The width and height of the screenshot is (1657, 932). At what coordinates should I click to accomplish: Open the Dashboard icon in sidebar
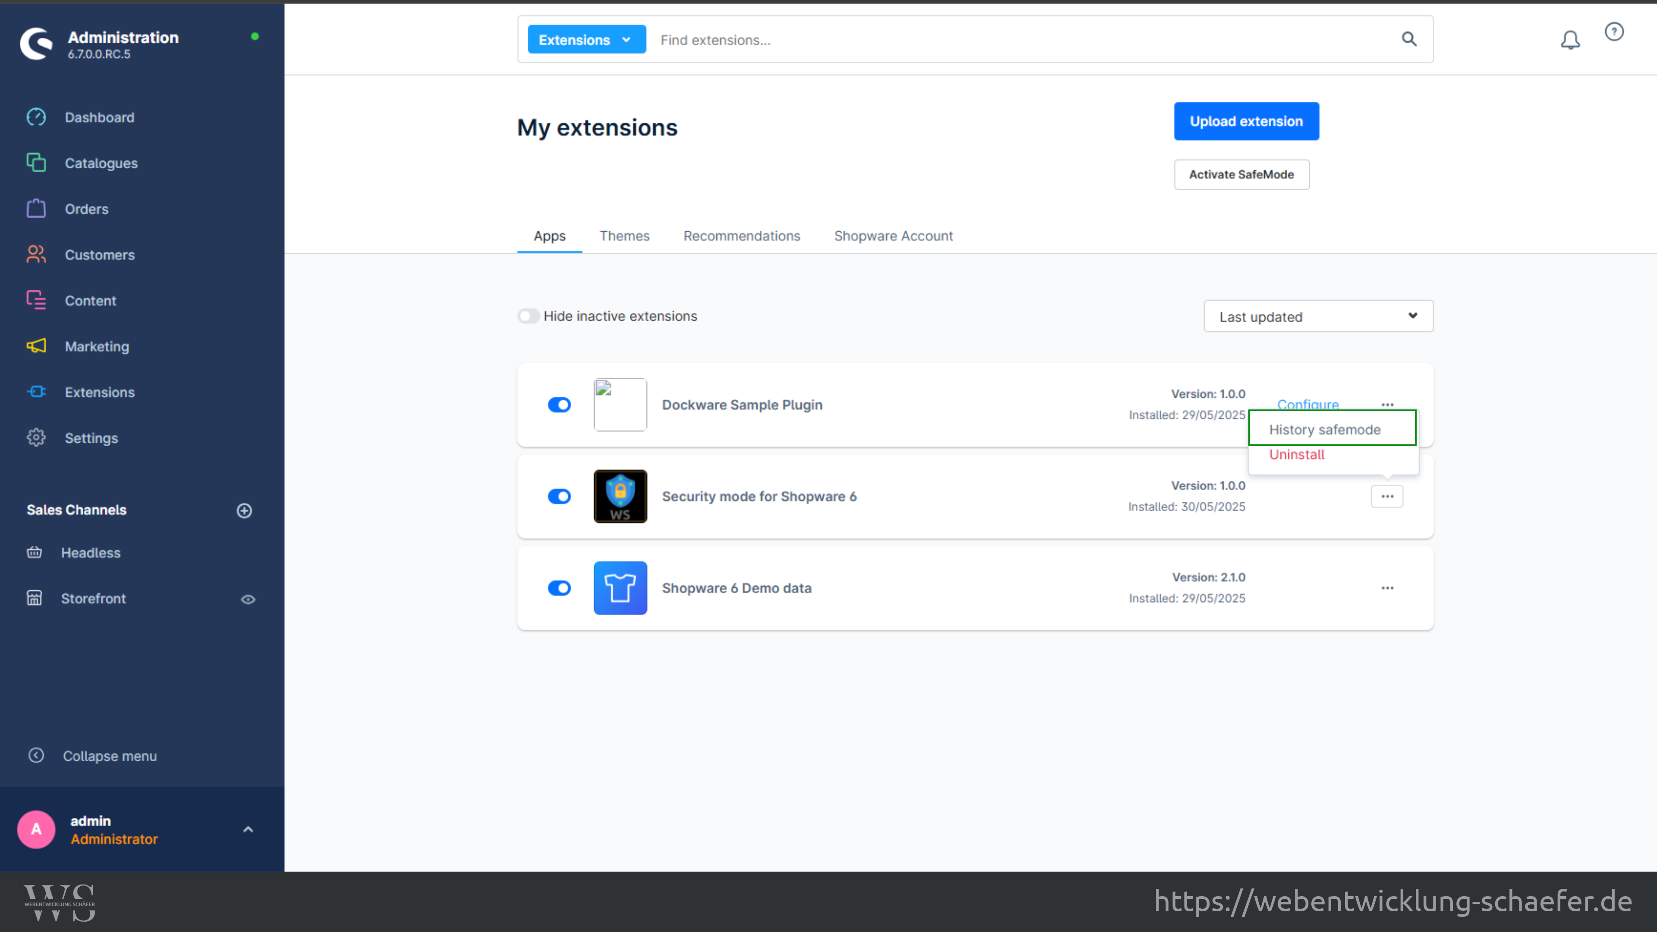(x=36, y=117)
